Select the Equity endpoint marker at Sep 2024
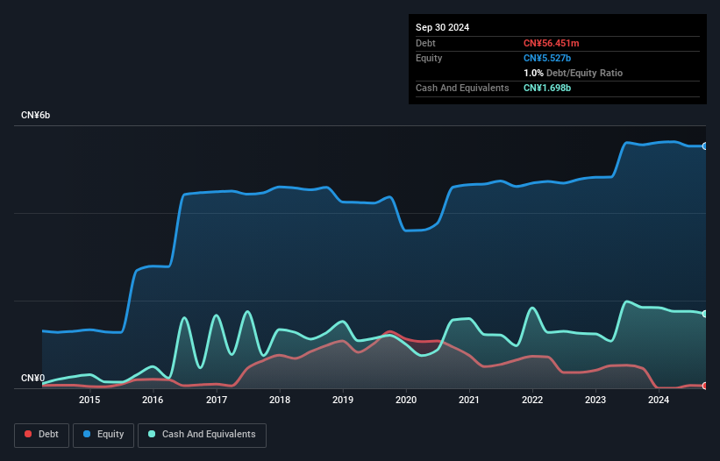The width and height of the screenshot is (720, 461). 705,145
